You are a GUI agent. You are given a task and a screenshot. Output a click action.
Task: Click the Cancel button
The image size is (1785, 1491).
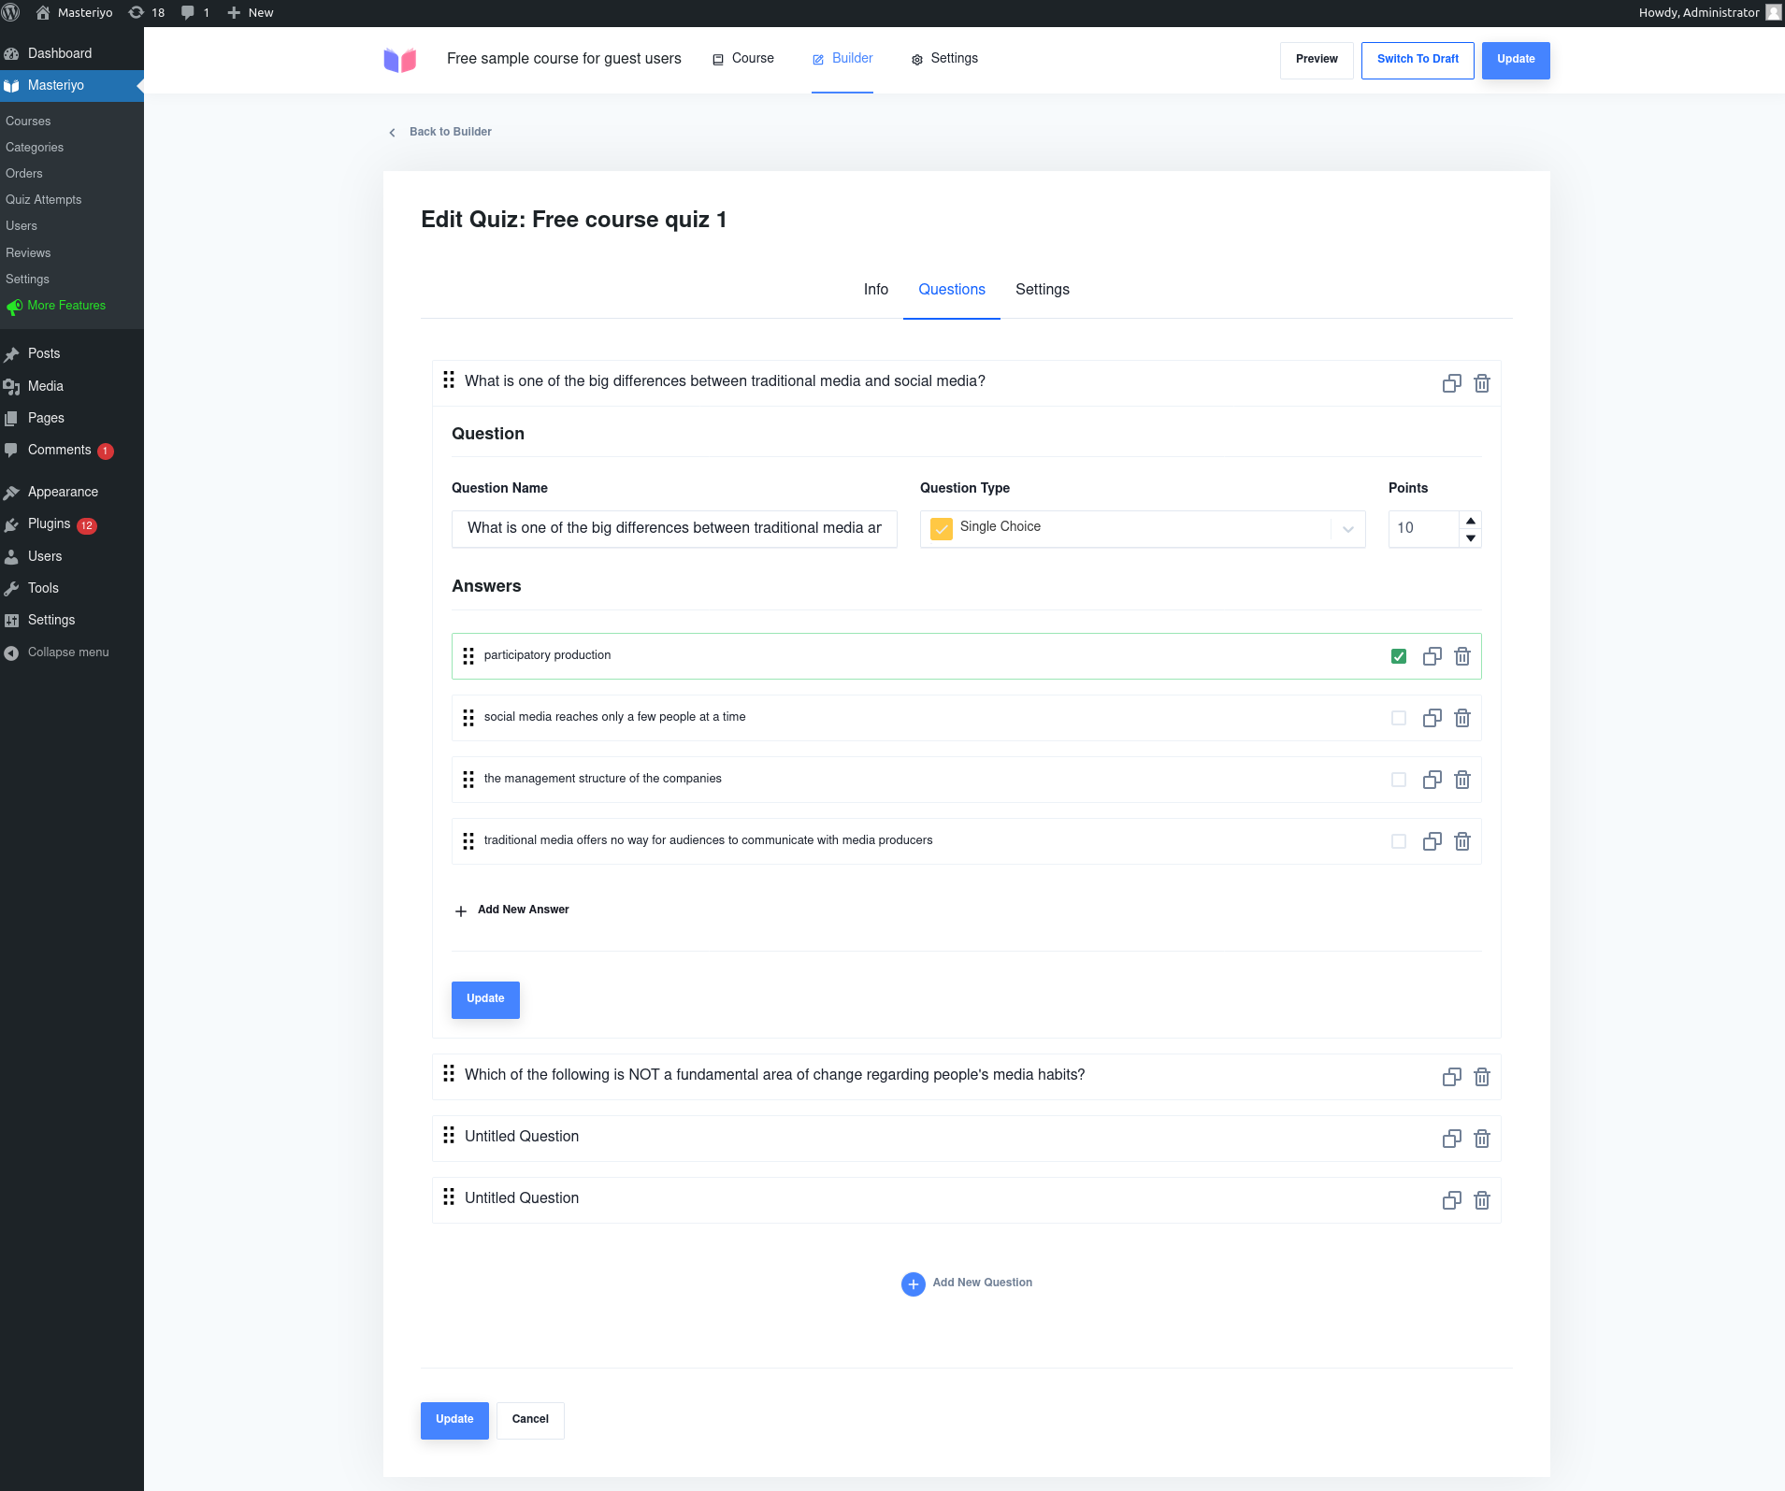click(530, 1420)
